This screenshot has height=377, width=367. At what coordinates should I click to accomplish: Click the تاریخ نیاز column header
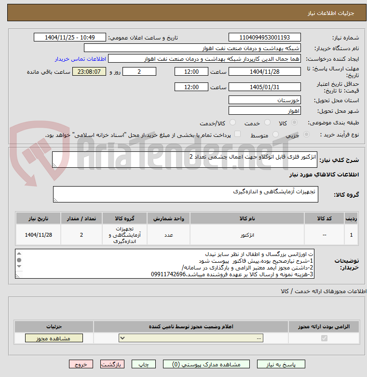click(x=39, y=218)
